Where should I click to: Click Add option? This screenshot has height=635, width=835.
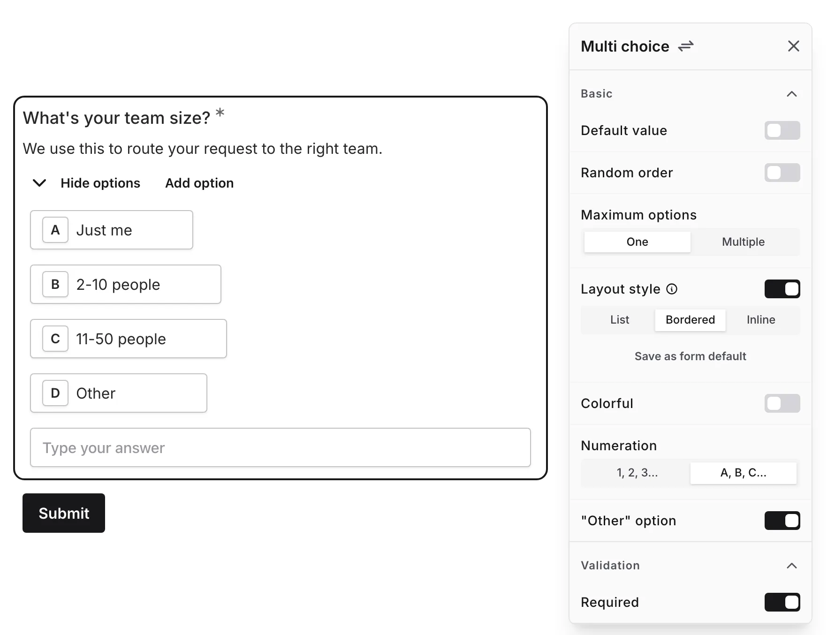[x=199, y=183]
